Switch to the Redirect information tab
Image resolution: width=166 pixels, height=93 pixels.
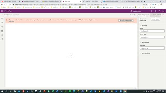(52, 2)
